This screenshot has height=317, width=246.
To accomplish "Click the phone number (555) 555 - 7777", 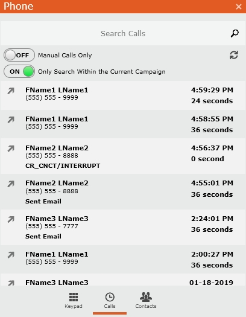I will [52, 226].
